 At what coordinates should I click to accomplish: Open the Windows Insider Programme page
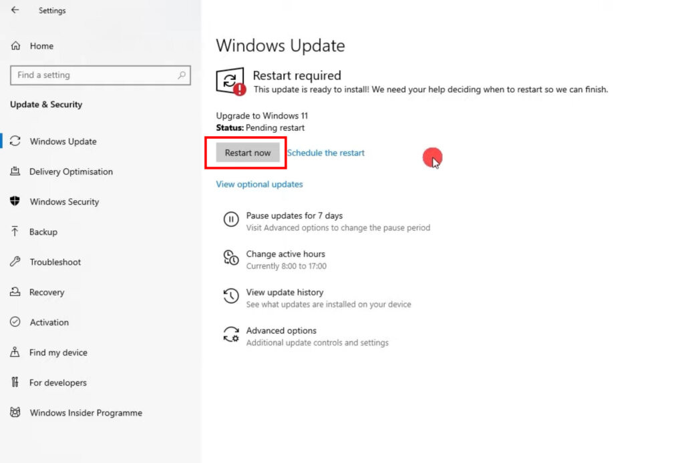coord(85,412)
